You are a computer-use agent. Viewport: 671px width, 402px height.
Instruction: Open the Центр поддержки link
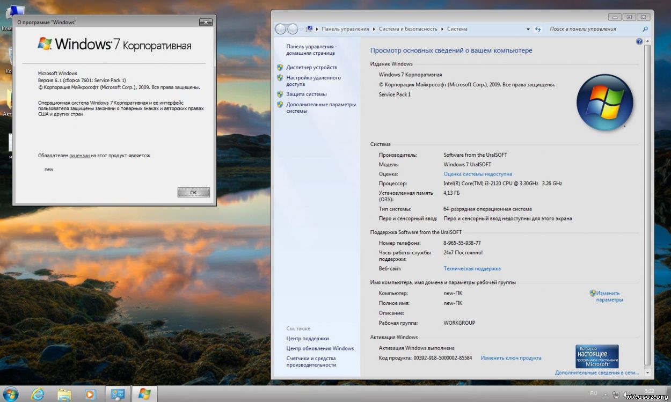coord(308,339)
